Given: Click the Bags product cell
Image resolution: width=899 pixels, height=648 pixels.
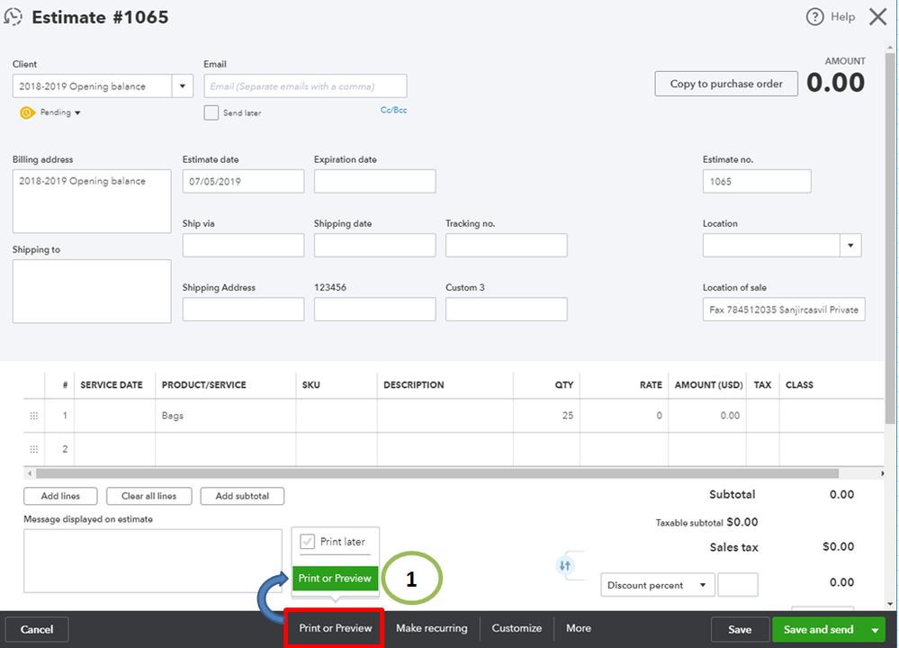Looking at the screenshot, I should click(x=225, y=416).
